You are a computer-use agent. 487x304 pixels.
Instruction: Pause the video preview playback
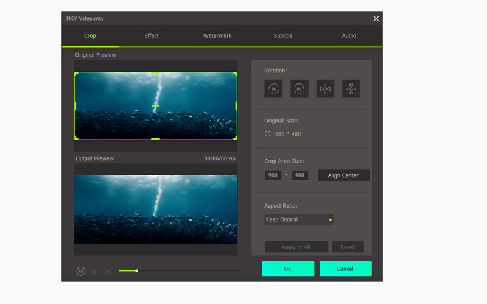pos(81,271)
